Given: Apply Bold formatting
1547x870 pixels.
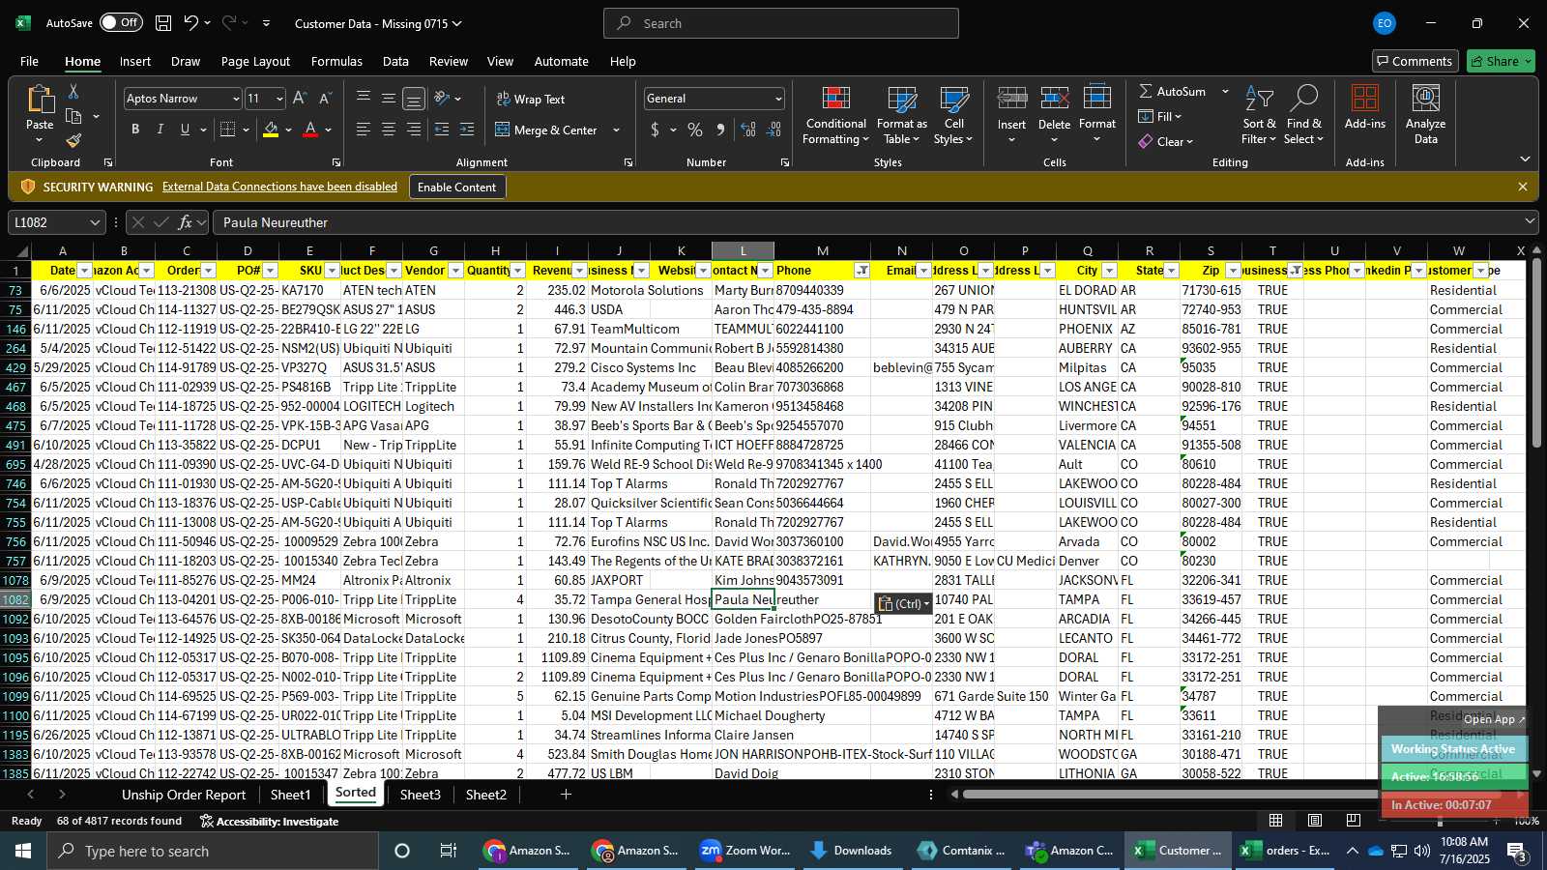Looking at the screenshot, I should coord(135,130).
